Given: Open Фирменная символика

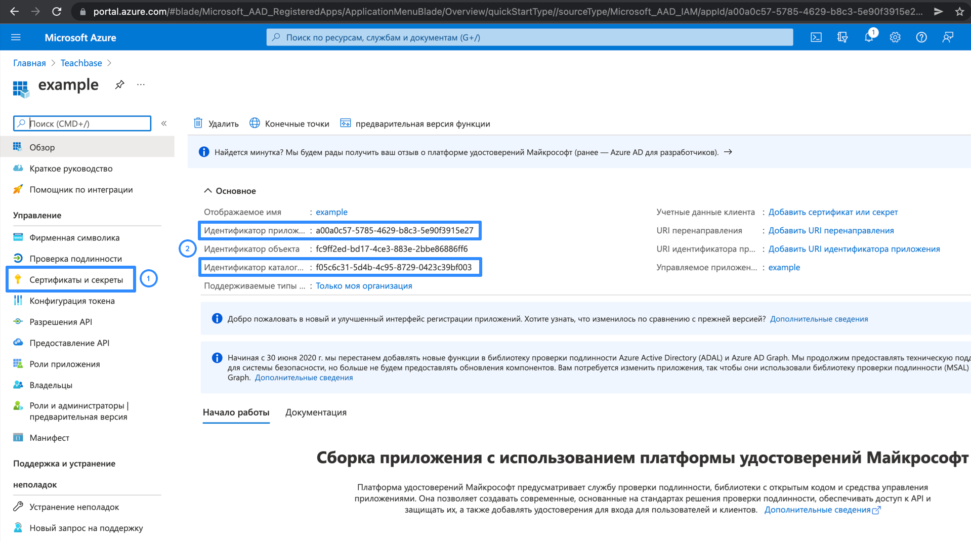Looking at the screenshot, I should (x=74, y=237).
